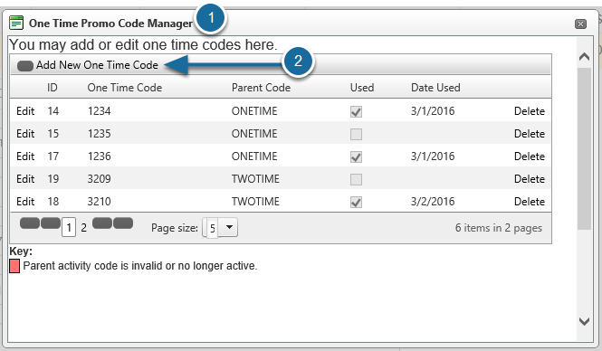Image resolution: width=602 pixels, height=351 pixels.
Task: Toggle the Used checkbox for code 3209
Action: pyautogui.click(x=356, y=179)
